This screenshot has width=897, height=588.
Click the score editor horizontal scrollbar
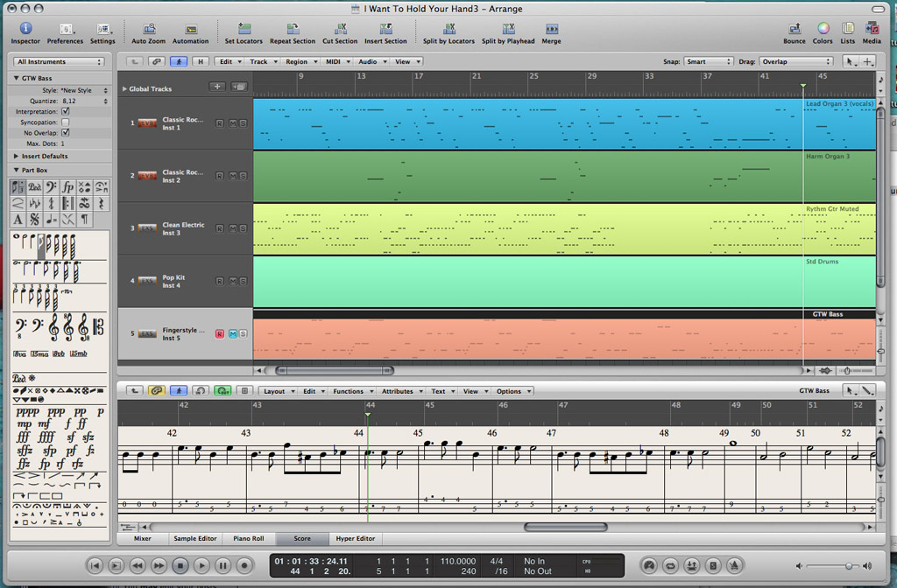click(x=566, y=527)
